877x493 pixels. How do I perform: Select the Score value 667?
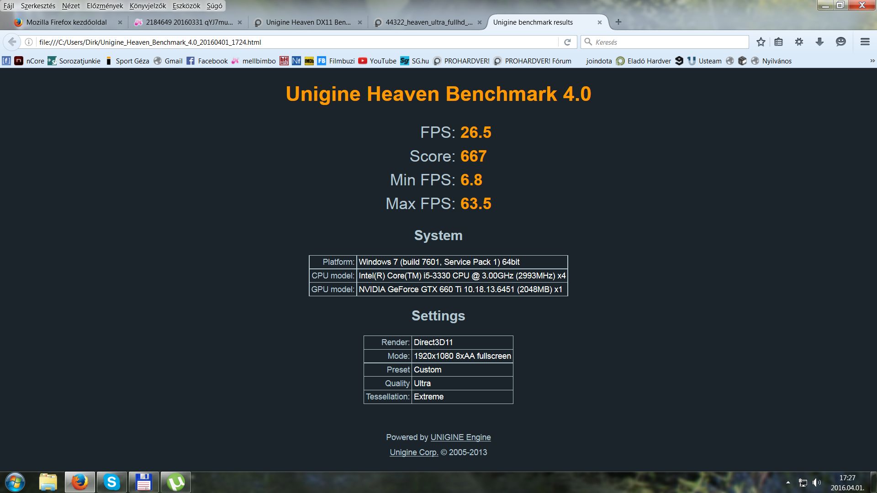pyautogui.click(x=473, y=156)
